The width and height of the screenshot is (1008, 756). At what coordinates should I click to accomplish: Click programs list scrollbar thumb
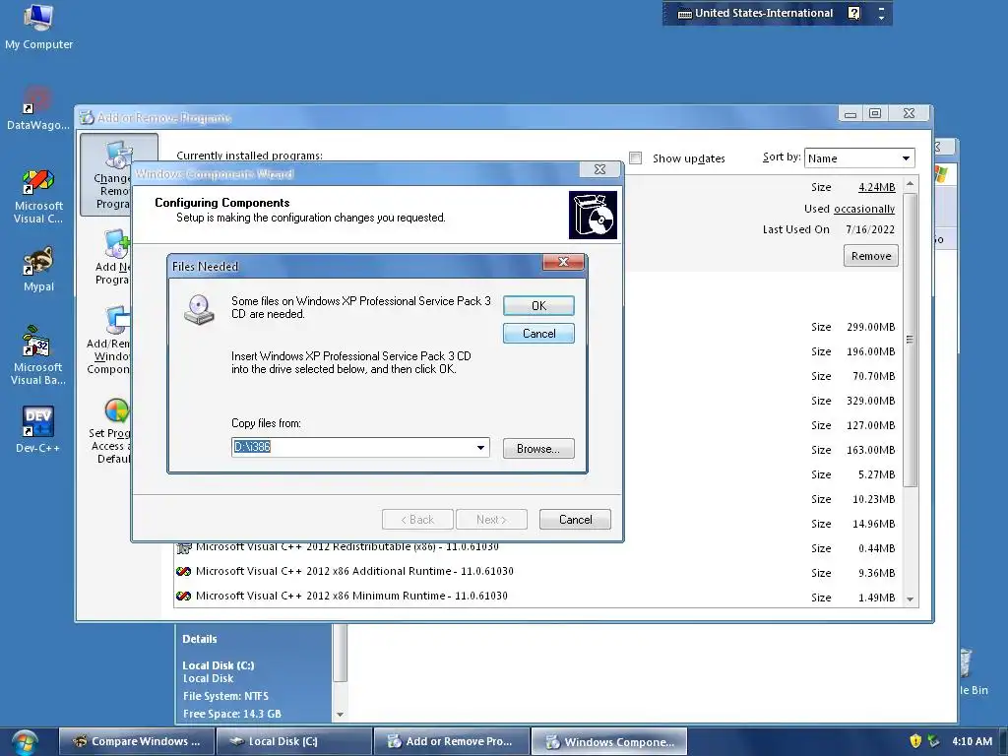[910, 339]
